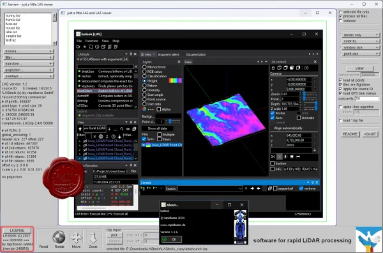Viewport: 383px width, 253px height.
Task: Toggle the Border checkbox in 3d control
Action: [273, 113]
